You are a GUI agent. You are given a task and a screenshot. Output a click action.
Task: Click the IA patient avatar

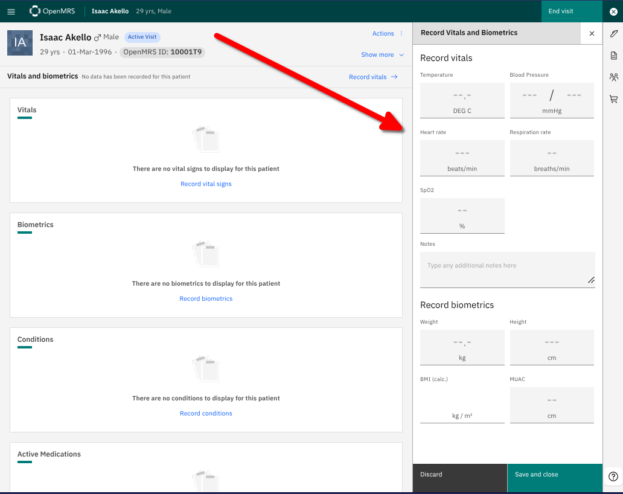click(20, 43)
